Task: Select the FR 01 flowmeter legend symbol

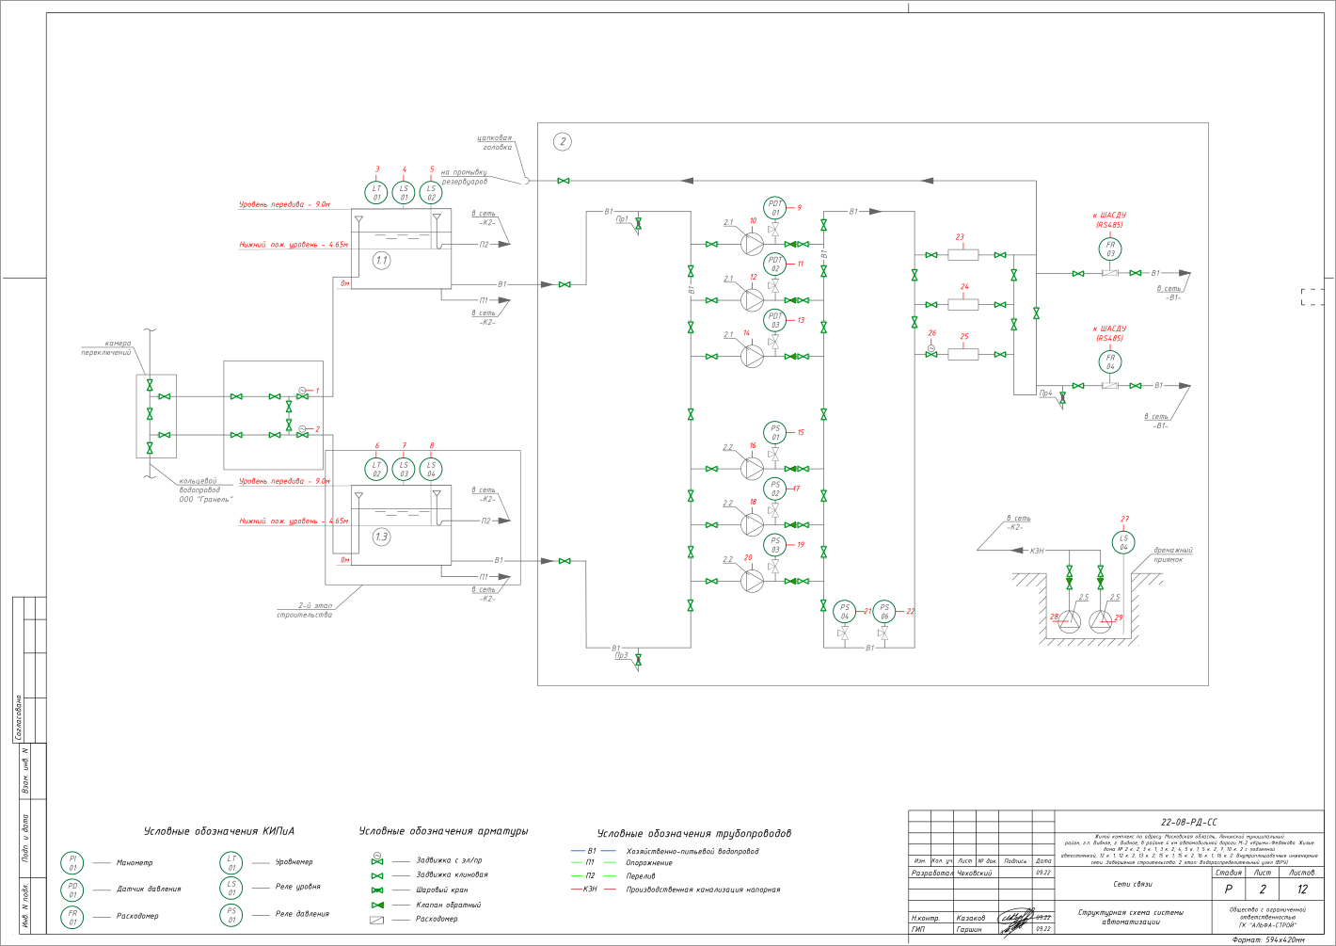Action: click(72, 917)
